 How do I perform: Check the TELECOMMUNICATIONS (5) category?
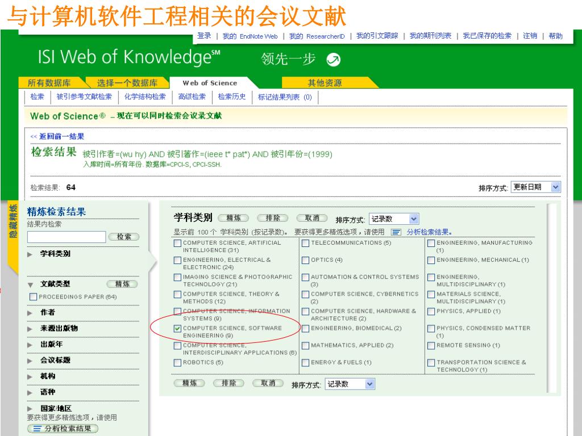pyautogui.click(x=305, y=243)
